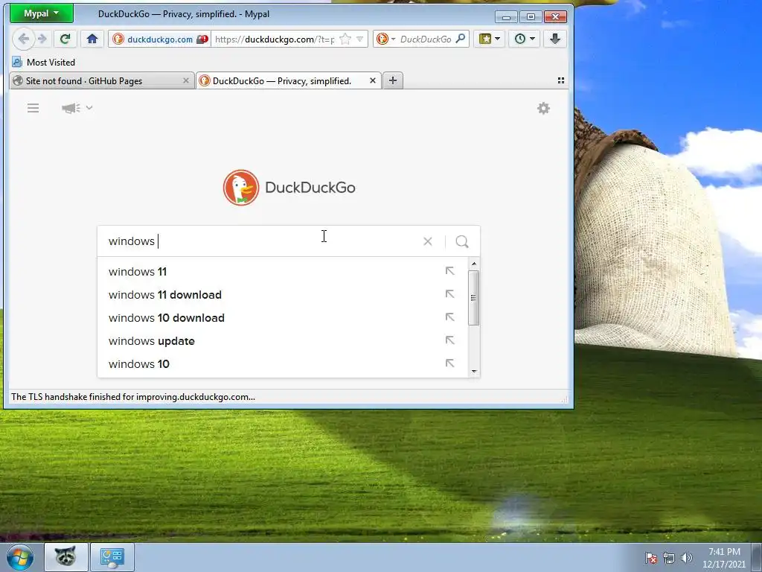Click suggestion list scrollbar down arrow
762x572 pixels.
point(474,372)
